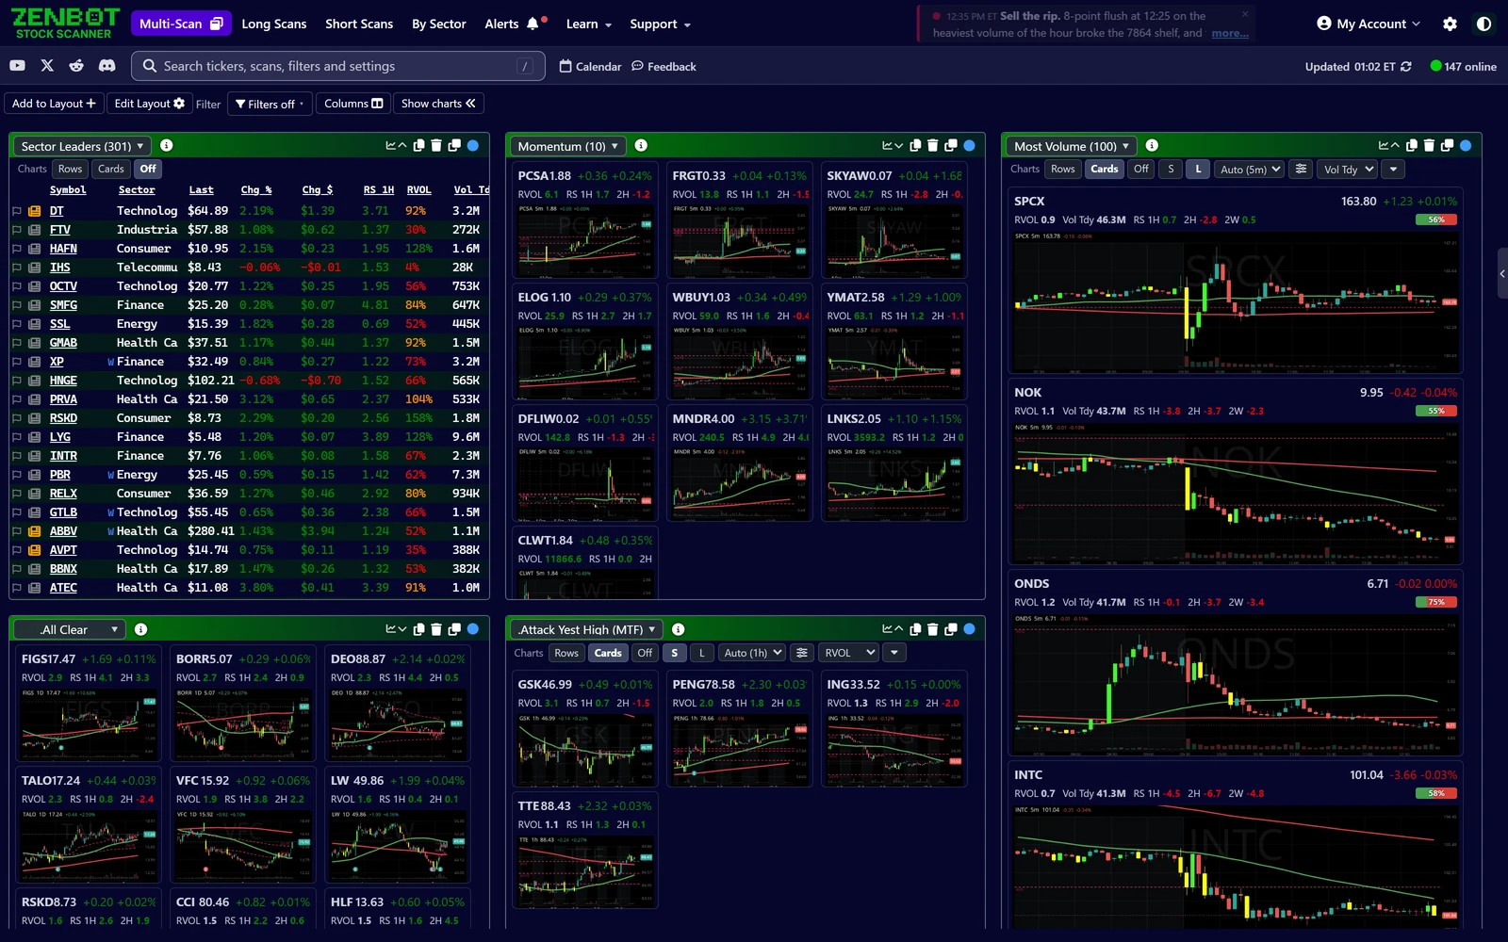Viewport: 1508px width, 942px height.
Task: Open the X (Twitter) social icon
Action: click(x=47, y=66)
